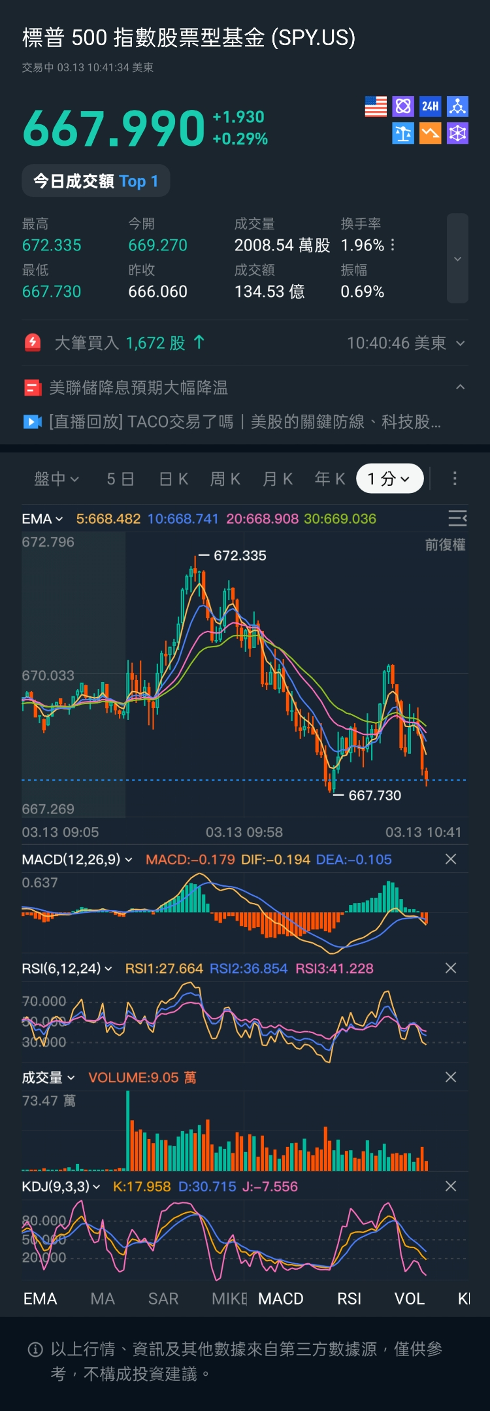The width and height of the screenshot is (490, 1411).
Task: Switch to the 日K chart tab
Action: tap(174, 479)
